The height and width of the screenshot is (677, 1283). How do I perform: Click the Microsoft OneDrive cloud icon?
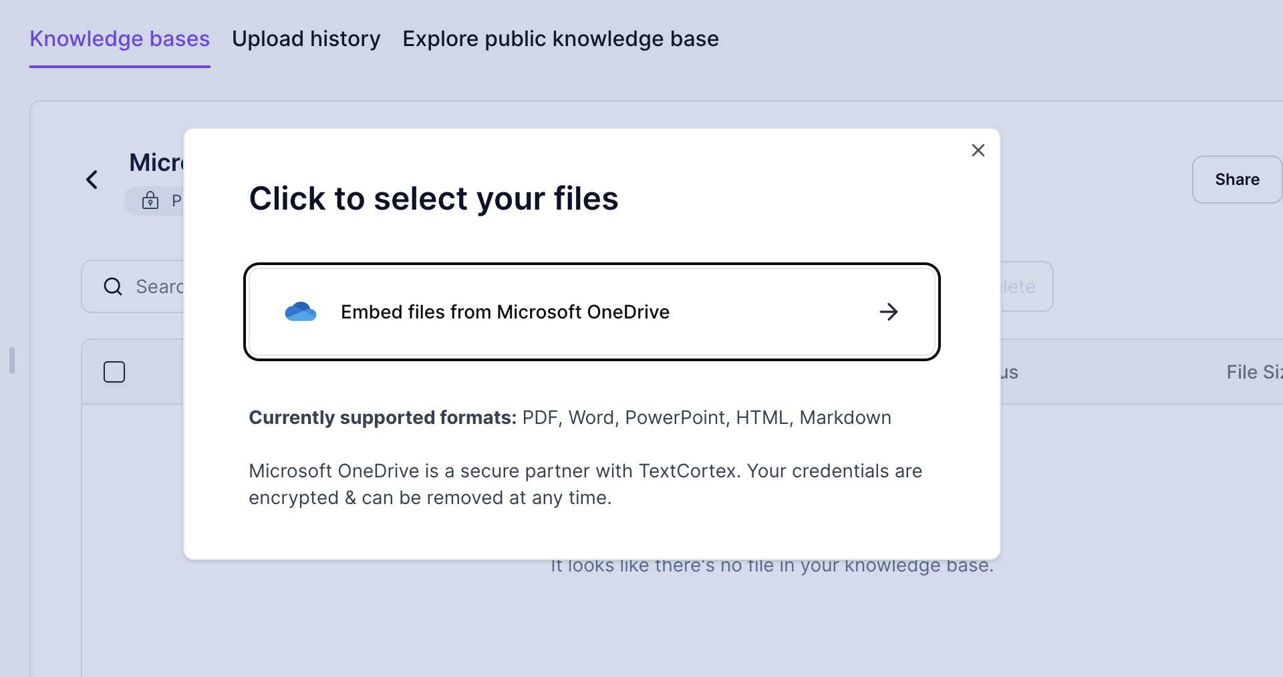[301, 311]
